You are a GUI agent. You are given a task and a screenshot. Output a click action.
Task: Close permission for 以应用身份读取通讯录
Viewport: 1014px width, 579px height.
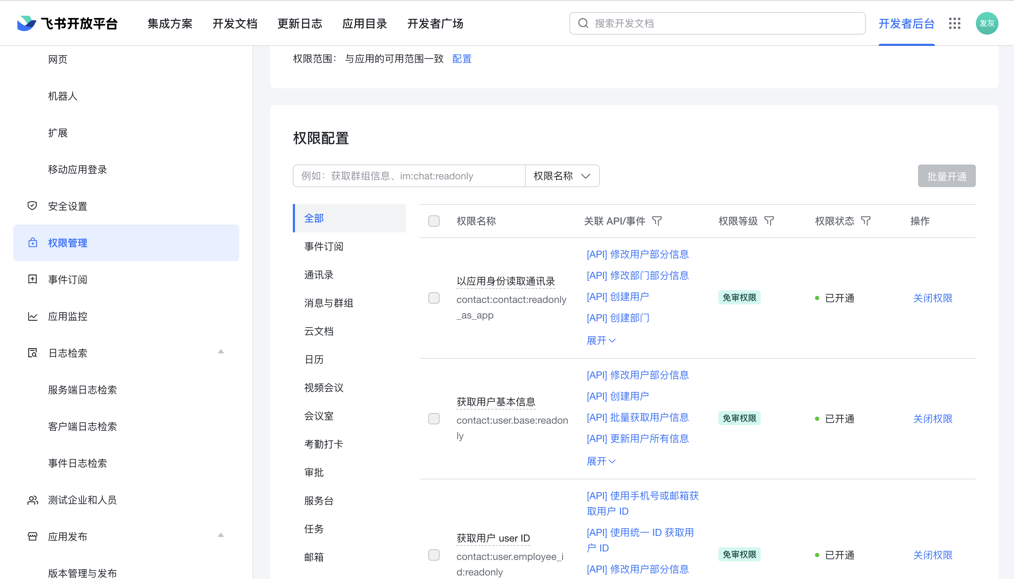click(x=932, y=298)
